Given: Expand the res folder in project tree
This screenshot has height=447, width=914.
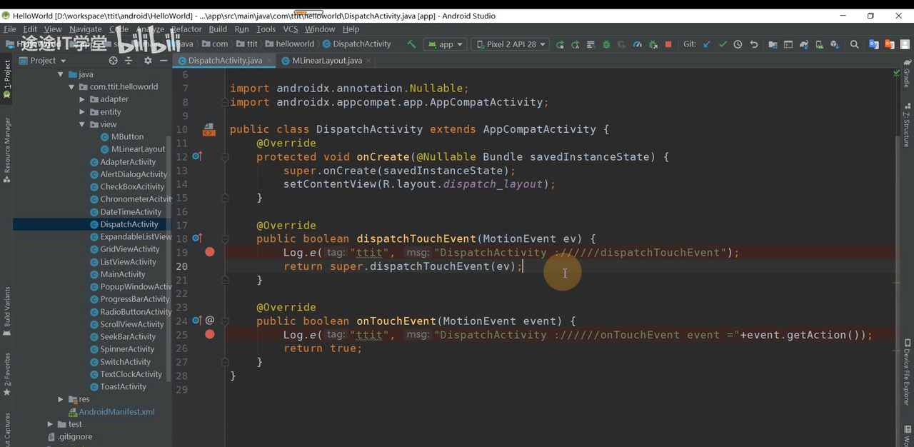Looking at the screenshot, I should (x=61, y=399).
